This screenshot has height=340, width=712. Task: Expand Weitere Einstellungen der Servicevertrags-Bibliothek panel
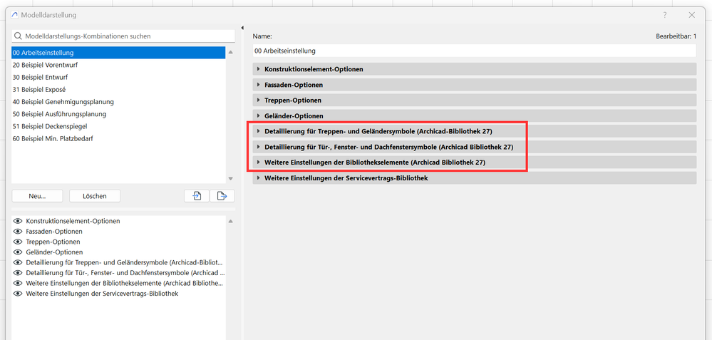coord(474,178)
